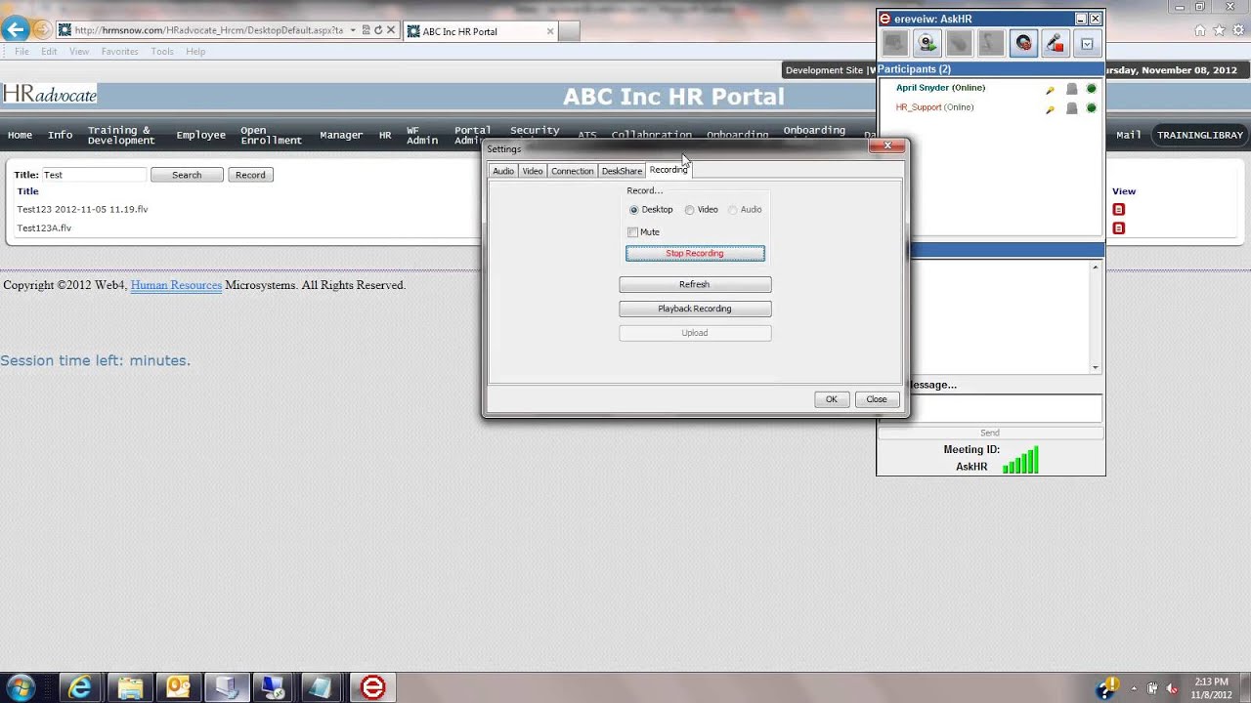Click the Refresh button in Settings
Screen dimensions: 1251x703
(695, 284)
